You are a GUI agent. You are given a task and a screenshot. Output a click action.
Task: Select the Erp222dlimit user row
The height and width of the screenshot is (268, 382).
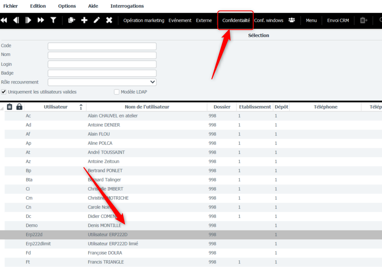[193, 244]
